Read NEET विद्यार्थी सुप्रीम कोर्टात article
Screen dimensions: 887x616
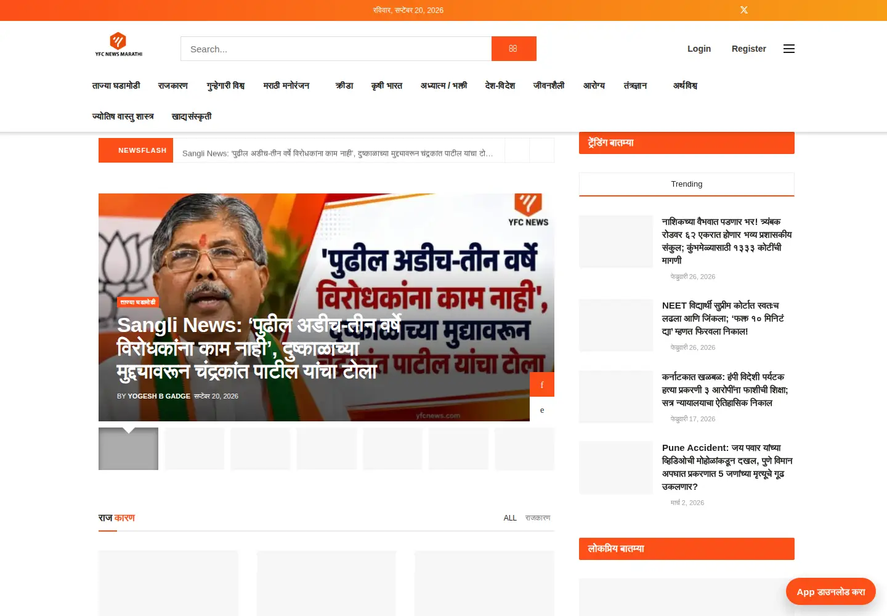click(723, 318)
